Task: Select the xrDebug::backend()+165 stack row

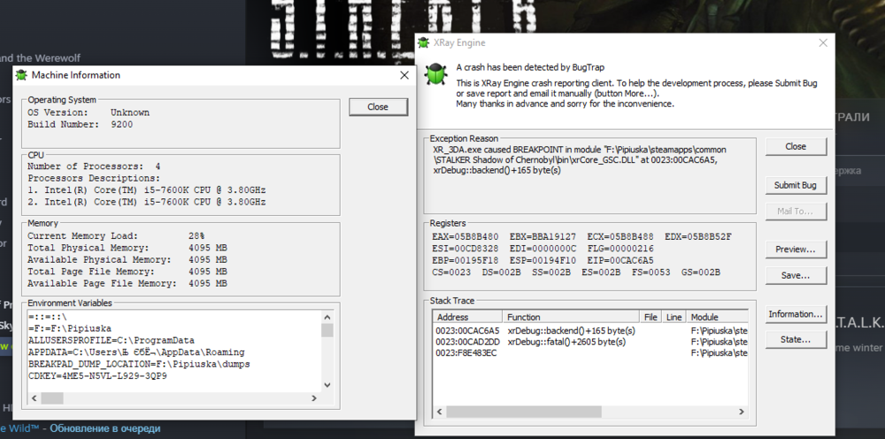Action: point(590,331)
